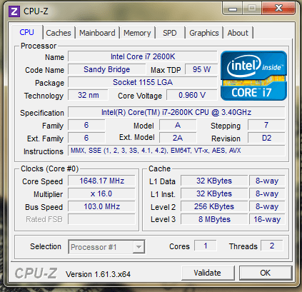
Task: Click the Stepping value 7
Action: point(266,125)
